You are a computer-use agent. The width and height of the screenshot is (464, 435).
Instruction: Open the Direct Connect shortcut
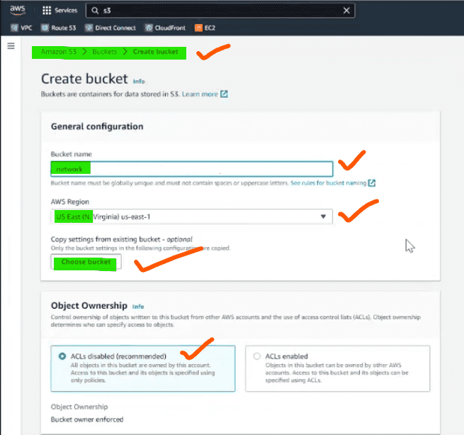(111, 28)
